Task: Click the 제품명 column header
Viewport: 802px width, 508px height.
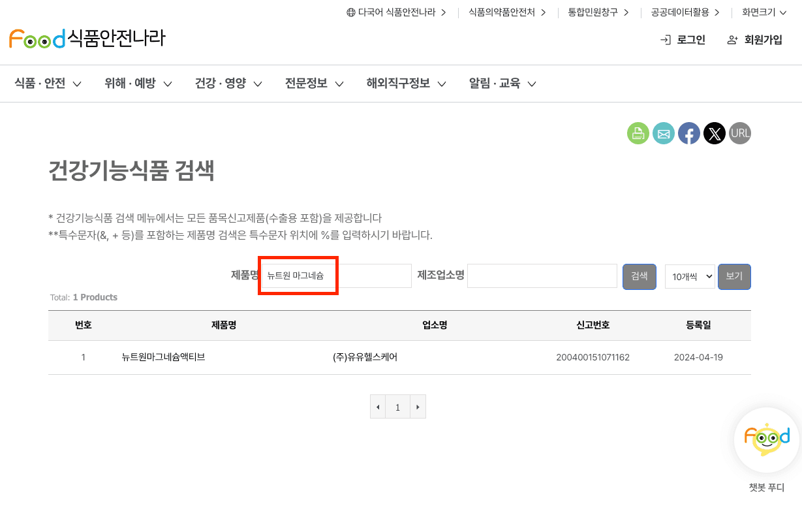Action: (224, 325)
